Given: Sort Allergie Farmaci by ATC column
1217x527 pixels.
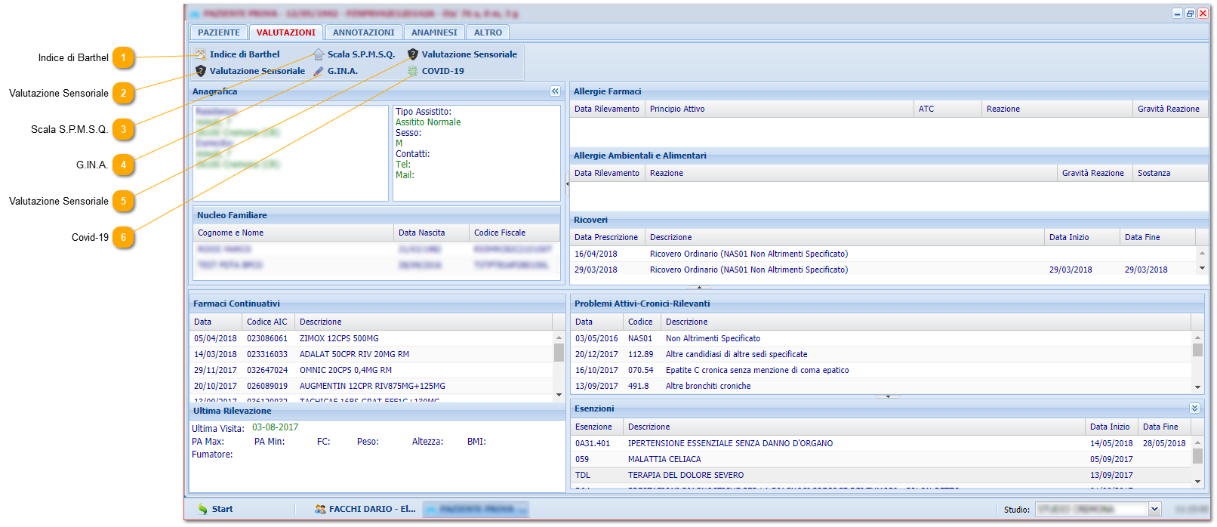Looking at the screenshot, I should pos(947,109).
